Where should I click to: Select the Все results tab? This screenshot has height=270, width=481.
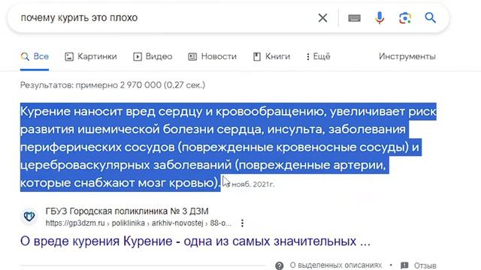coord(35,57)
